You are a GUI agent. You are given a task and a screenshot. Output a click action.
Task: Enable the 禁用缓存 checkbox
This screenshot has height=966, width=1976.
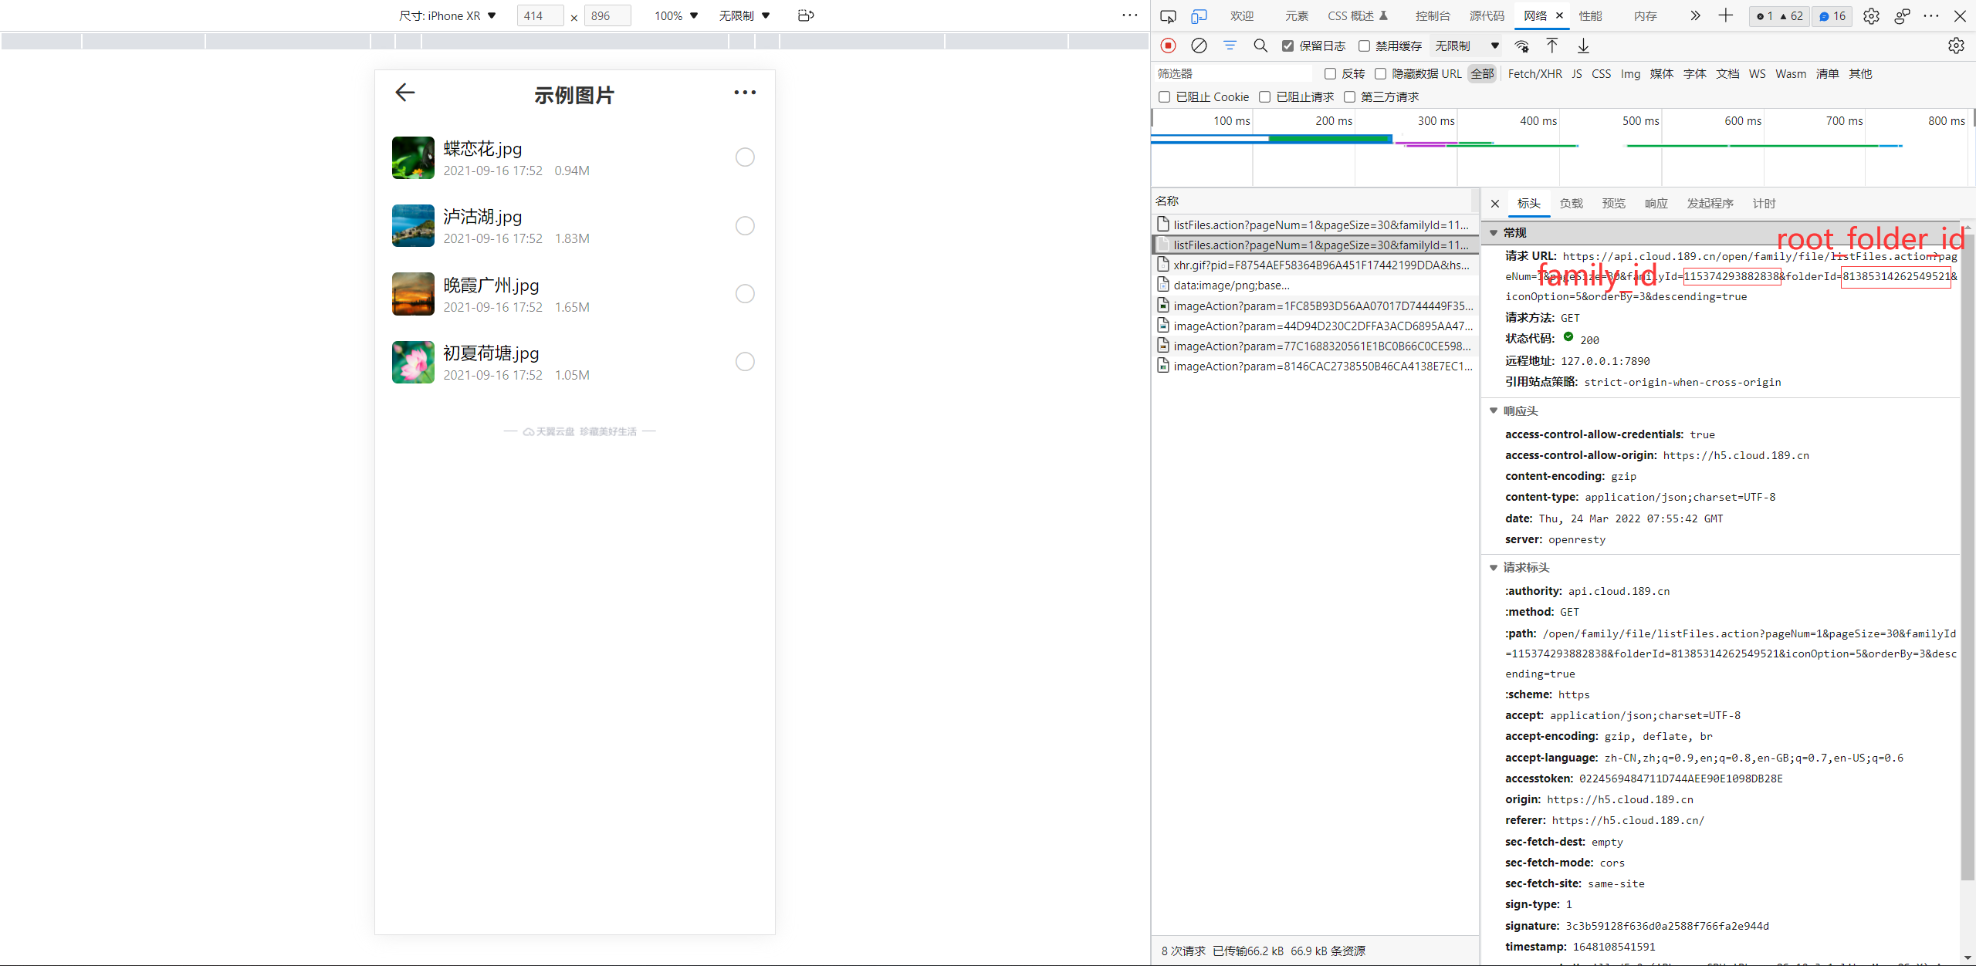[1364, 46]
